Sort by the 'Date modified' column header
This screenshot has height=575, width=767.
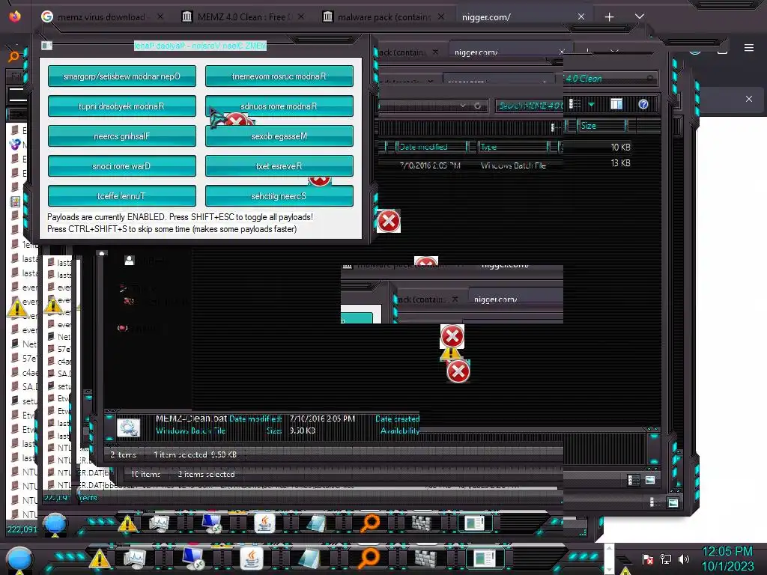pyautogui.click(x=424, y=147)
